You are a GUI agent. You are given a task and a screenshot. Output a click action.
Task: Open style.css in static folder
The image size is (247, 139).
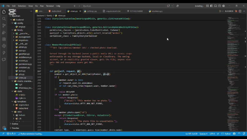click(22, 98)
